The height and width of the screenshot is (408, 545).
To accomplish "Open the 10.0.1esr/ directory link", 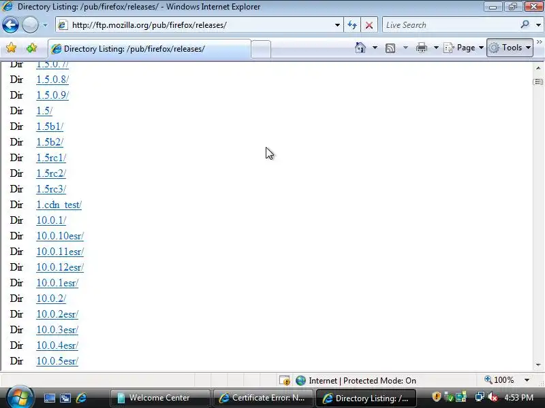I will (x=57, y=283).
